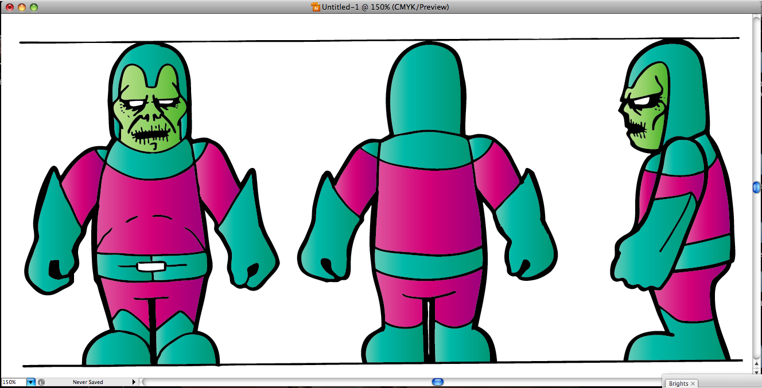Click the vertical scrollbar blue thumb
The width and height of the screenshot is (762, 388).
757,187
